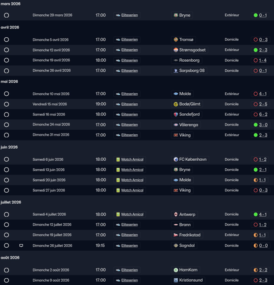Image resolution: width=274 pixels, height=285 pixels.
Task: Open the Match Amical link for the Antwerp fixture
Action: pos(132,214)
